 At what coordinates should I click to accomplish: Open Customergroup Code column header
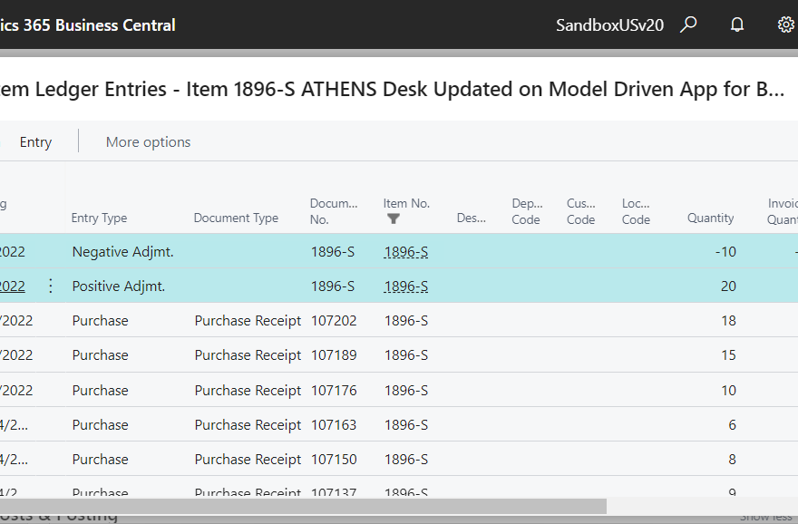(581, 211)
